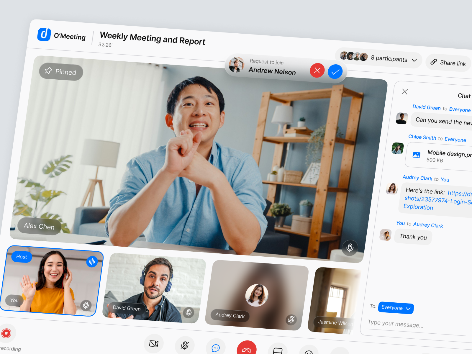This screenshot has height=354, width=472.
Task: Close the Chat panel
Action: [x=405, y=92]
